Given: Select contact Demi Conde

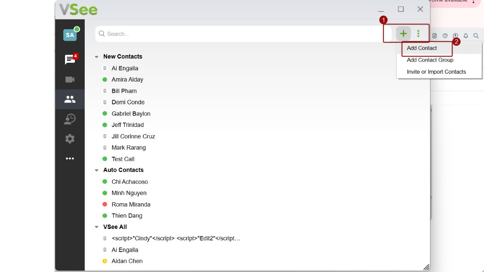Looking at the screenshot, I should point(128,102).
